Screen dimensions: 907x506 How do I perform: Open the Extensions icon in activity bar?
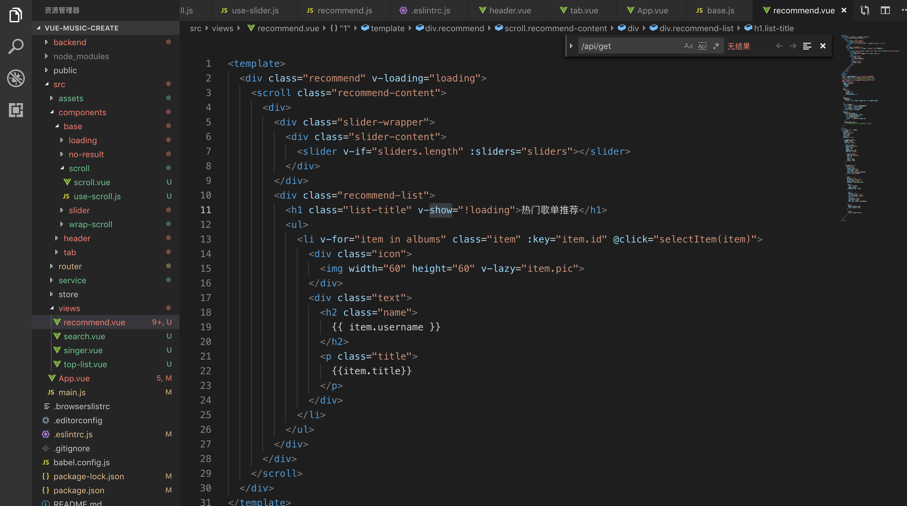click(x=16, y=110)
